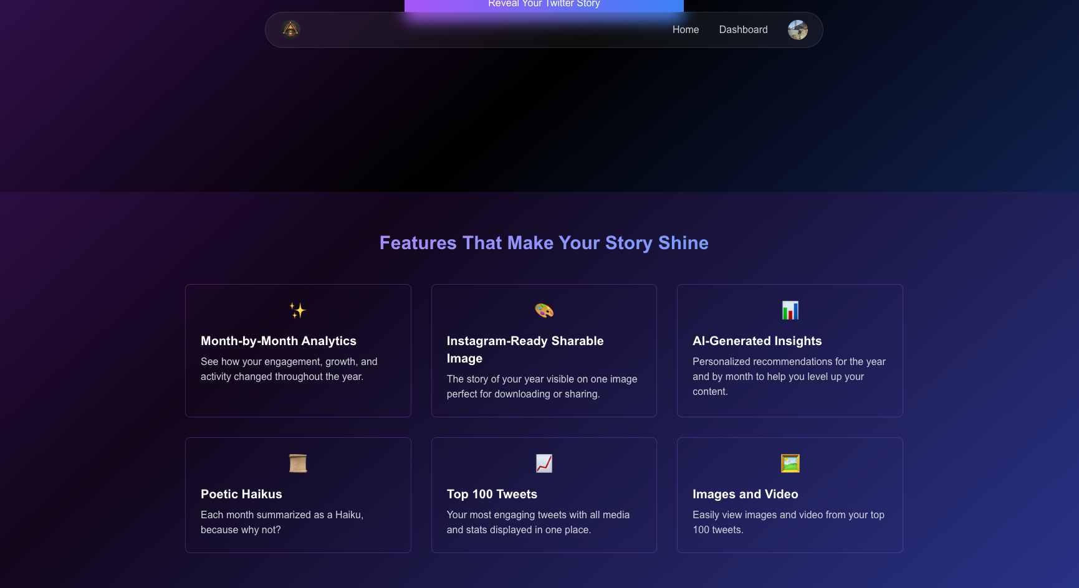Click the artist palette icon
Image resolution: width=1079 pixels, height=588 pixels.
544,310
